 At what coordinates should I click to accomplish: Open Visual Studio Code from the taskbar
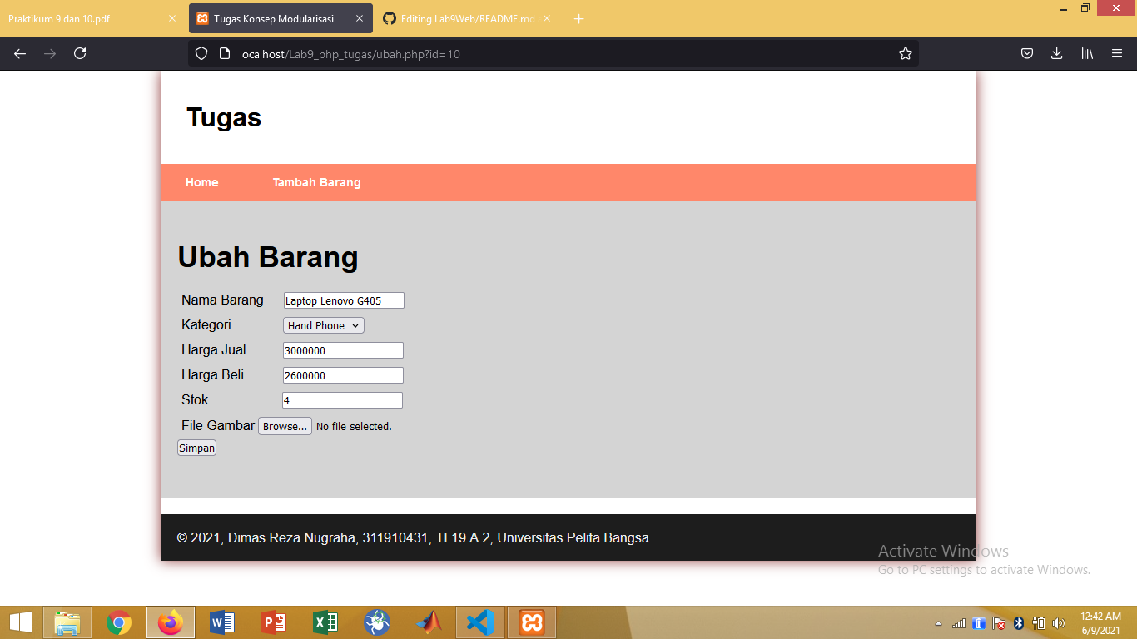480,622
